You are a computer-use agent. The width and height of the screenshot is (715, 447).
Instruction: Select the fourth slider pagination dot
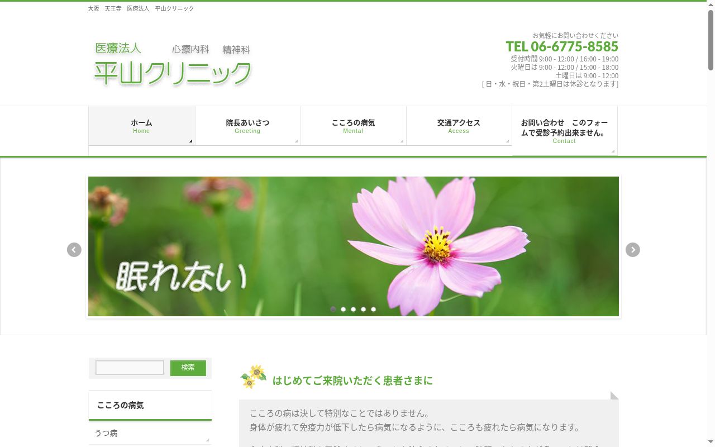click(x=364, y=309)
